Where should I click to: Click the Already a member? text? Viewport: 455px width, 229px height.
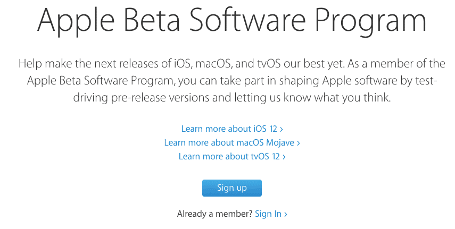[x=215, y=214]
